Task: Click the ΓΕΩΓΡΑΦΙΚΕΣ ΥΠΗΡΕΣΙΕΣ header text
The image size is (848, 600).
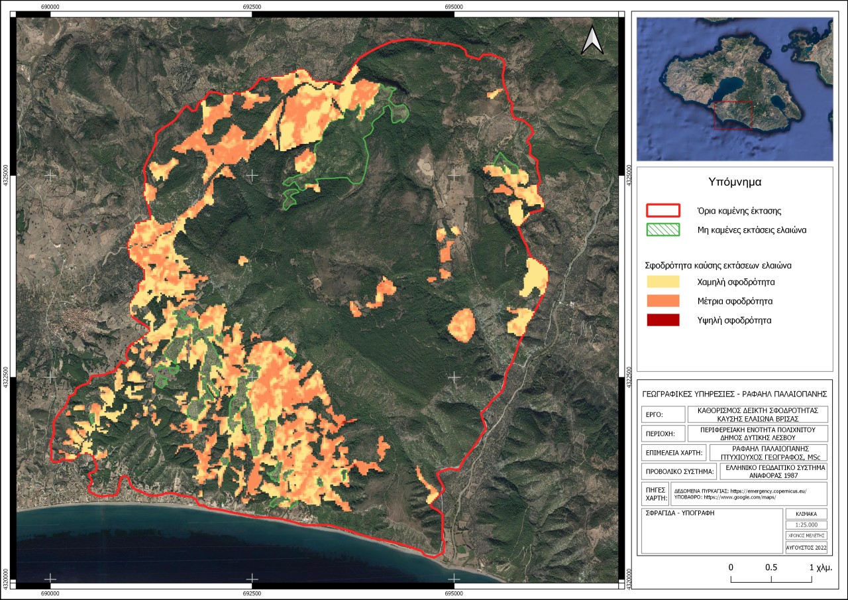Action: click(735, 393)
